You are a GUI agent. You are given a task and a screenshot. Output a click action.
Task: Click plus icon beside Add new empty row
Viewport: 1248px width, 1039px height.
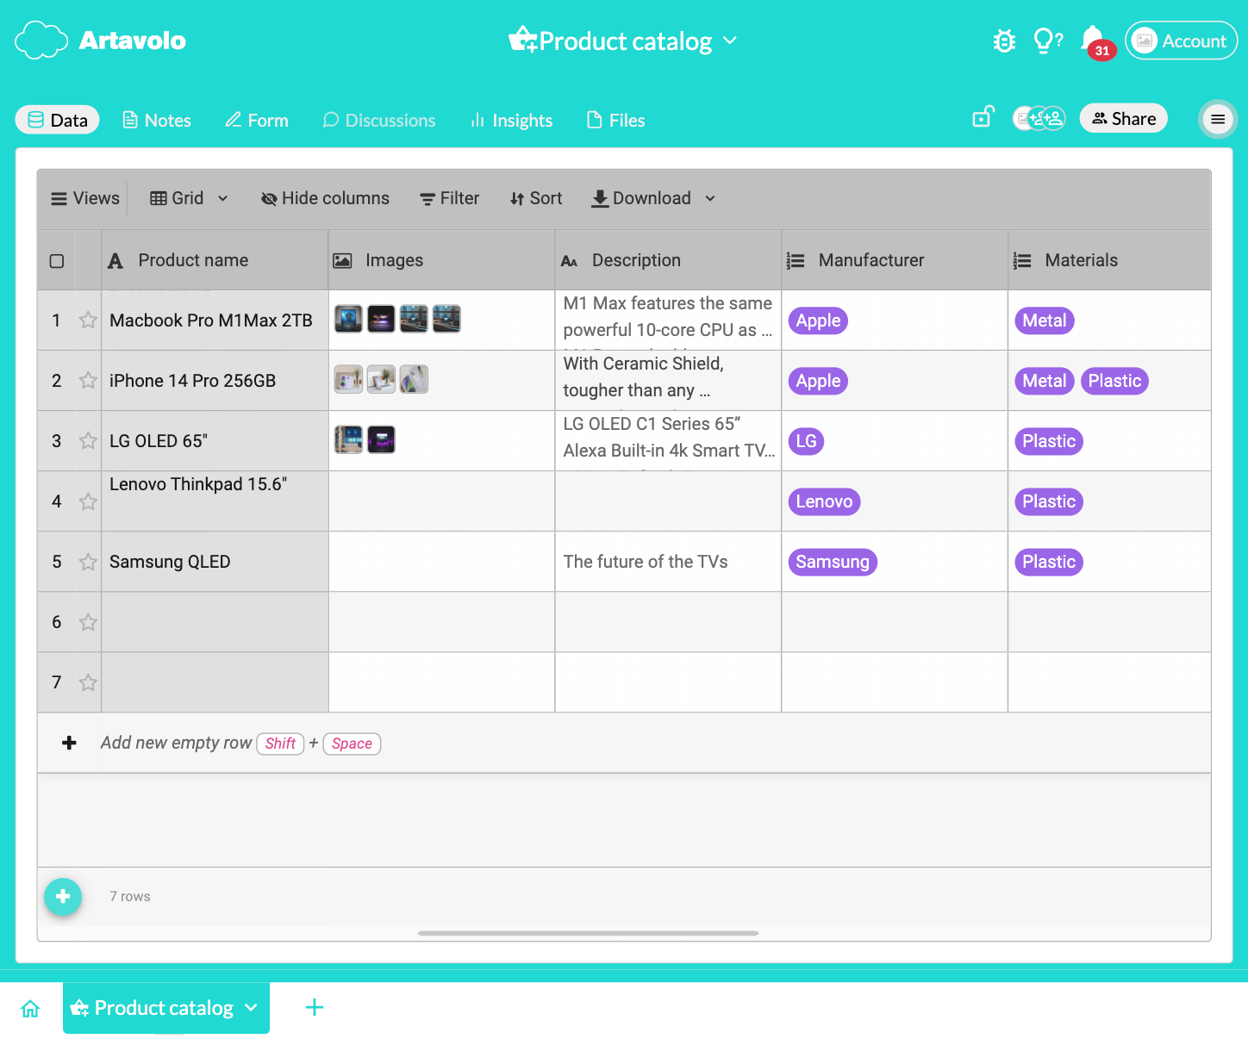pos(70,743)
